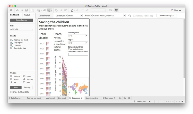
Task: Click the new worksheet tab icon
Action: (120, 98)
